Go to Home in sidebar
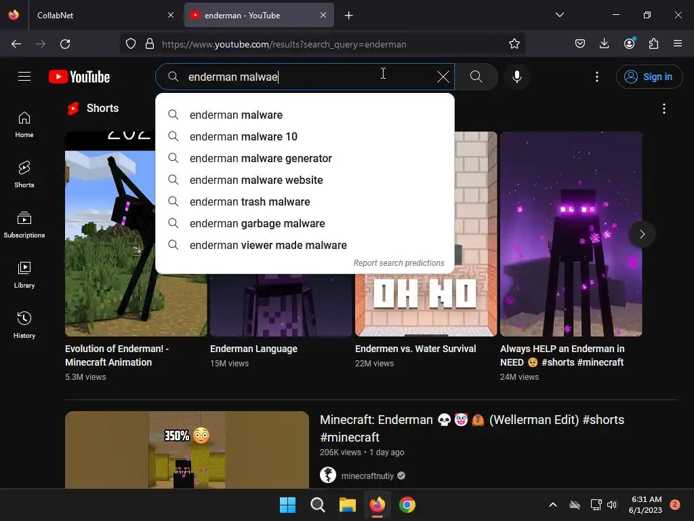 (24, 125)
